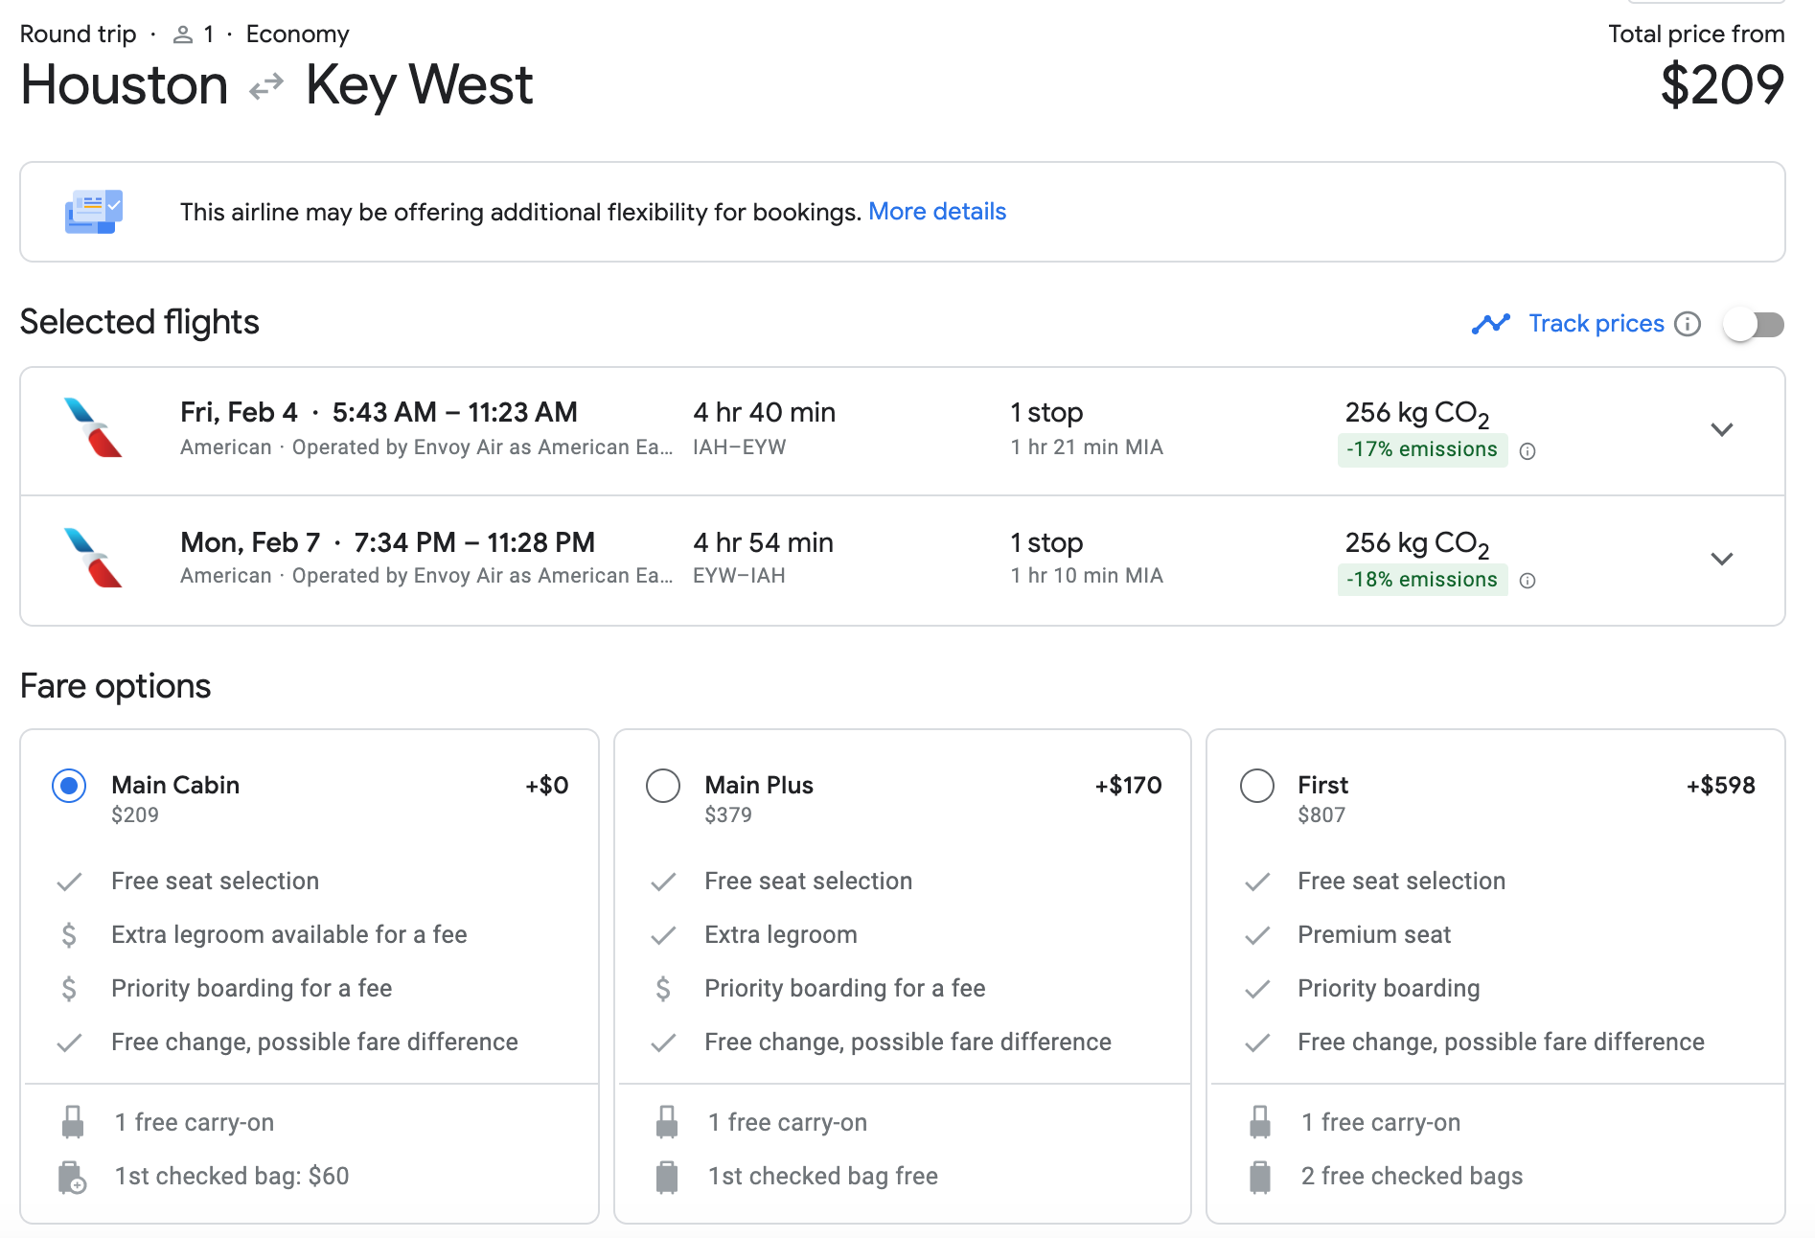Click the -18% emissions badge
The height and width of the screenshot is (1238, 1815).
pos(1421,580)
